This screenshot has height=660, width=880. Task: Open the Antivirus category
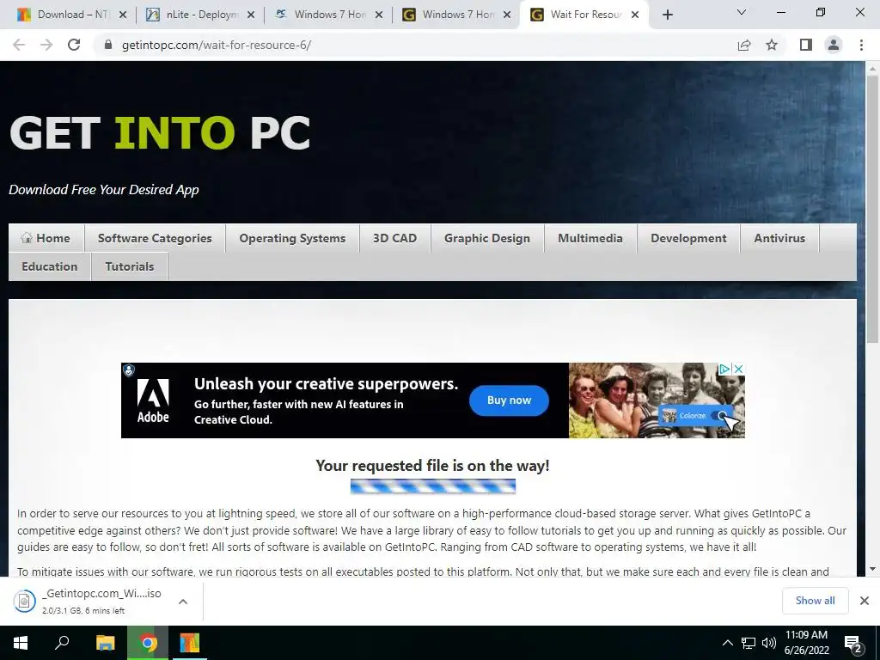click(779, 238)
